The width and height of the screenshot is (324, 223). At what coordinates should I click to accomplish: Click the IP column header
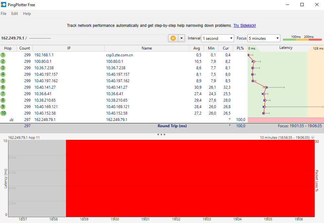click(x=69, y=48)
